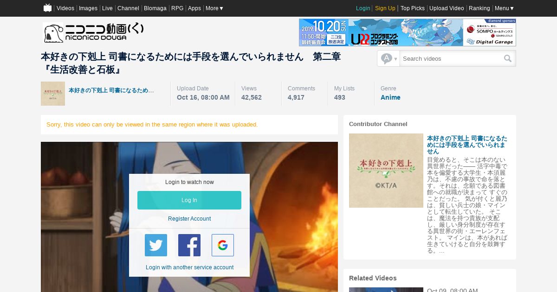Click the Comments count 4,917

point(296,97)
